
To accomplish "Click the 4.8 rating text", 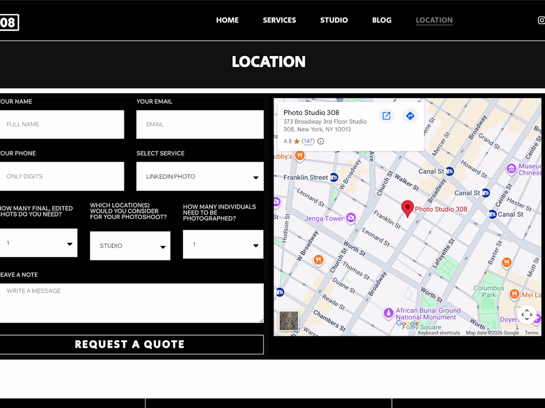I will pyautogui.click(x=287, y=141).
